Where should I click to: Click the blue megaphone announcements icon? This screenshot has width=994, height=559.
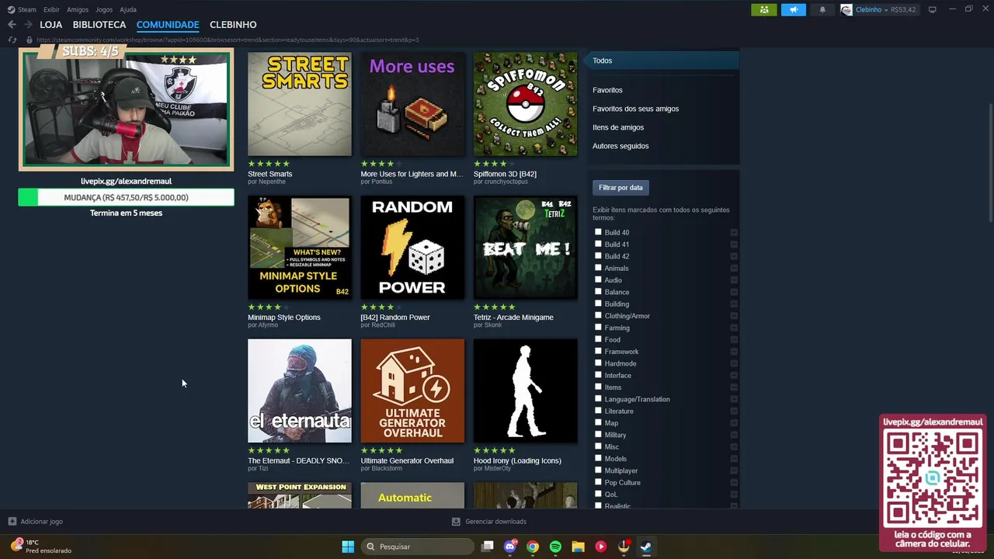pos(793,10)
